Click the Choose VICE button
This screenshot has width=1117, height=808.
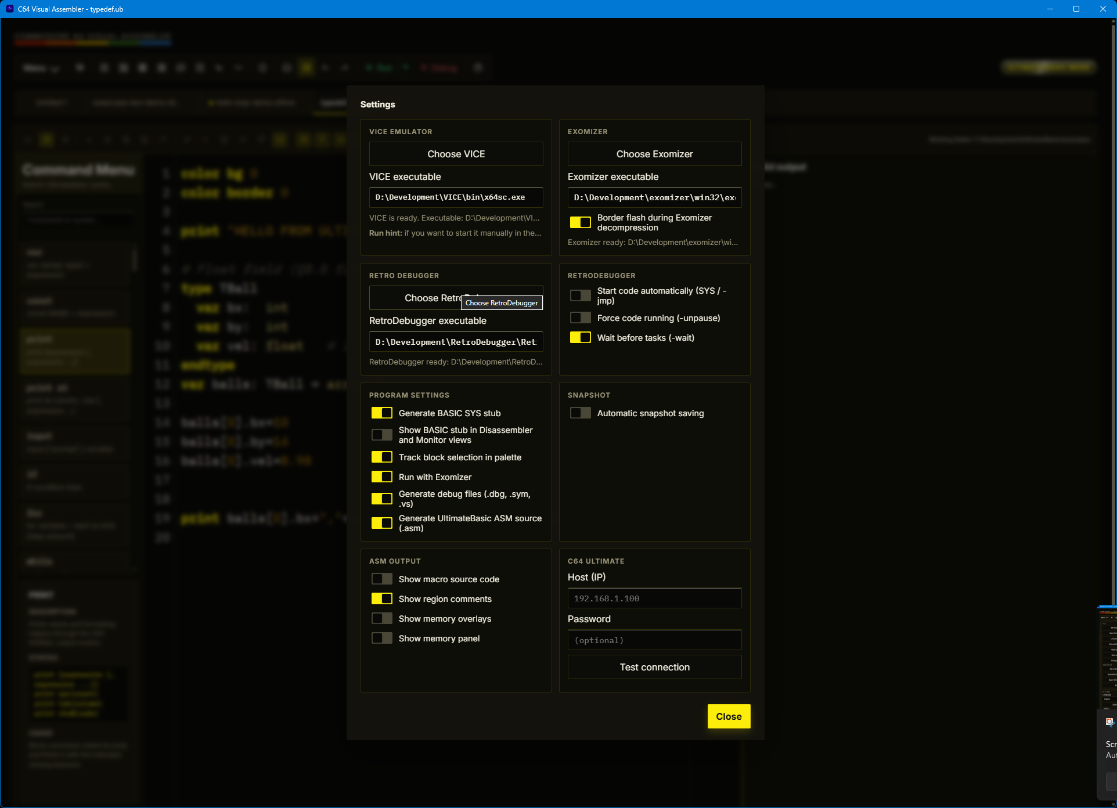(x=456, y=154)
